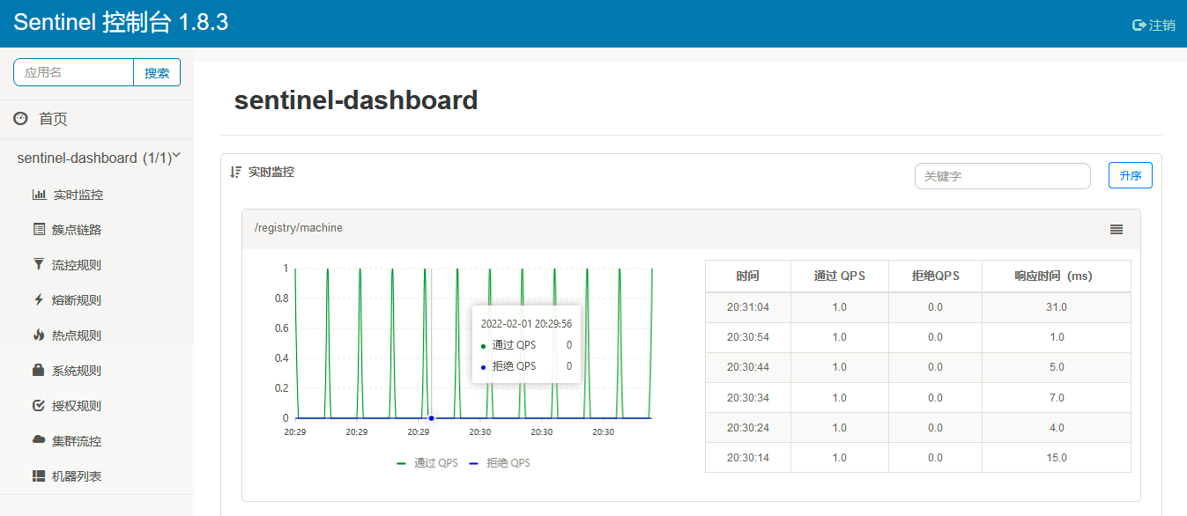Click the sort icon beside the 实时监控 panel title
Screen dimensions: 1187x516
pos(235,173)
